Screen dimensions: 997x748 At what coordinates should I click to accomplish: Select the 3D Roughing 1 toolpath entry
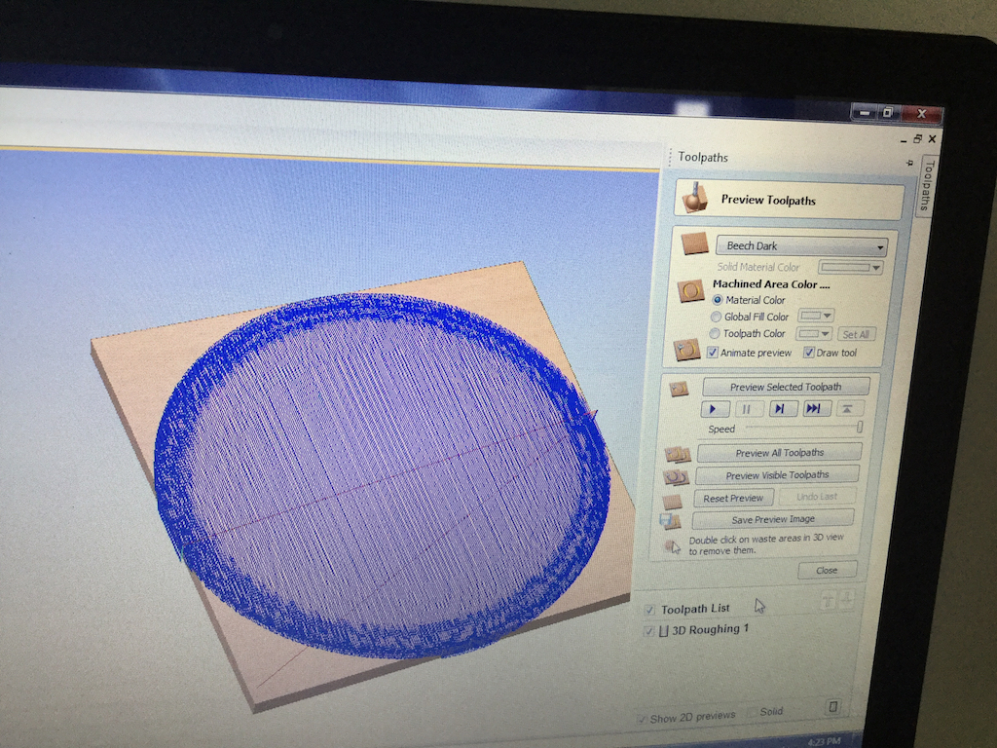710,629
